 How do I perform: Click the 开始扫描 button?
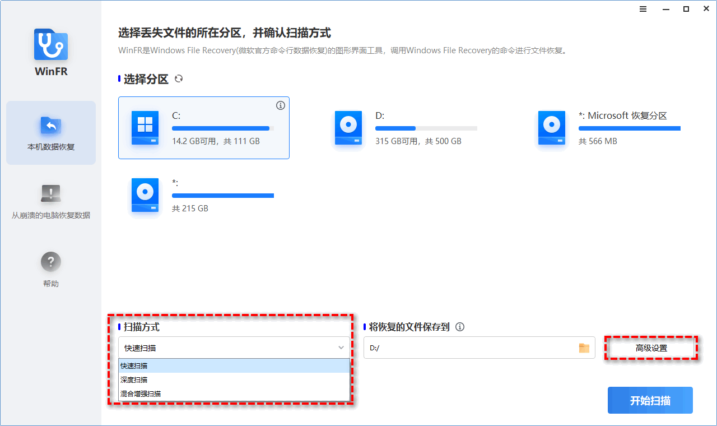(650, 400)
